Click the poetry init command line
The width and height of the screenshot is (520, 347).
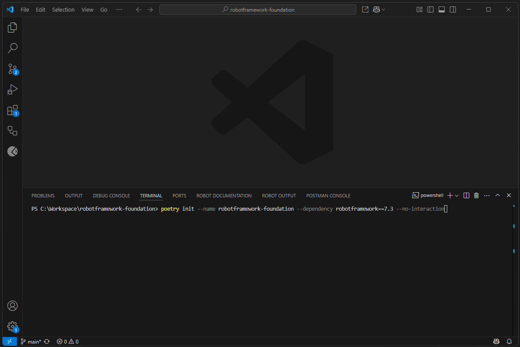pos(302,209)
